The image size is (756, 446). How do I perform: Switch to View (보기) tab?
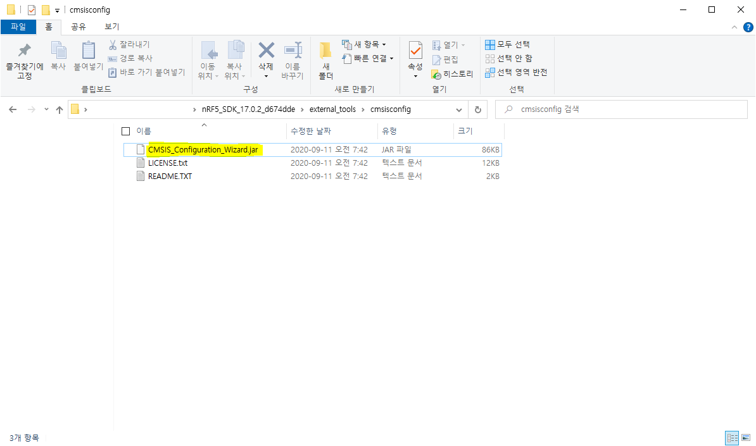tap(112, 27)
